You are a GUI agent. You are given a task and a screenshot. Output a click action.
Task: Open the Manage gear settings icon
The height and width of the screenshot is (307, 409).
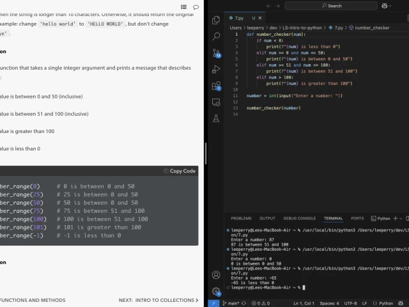pos(216,292)
